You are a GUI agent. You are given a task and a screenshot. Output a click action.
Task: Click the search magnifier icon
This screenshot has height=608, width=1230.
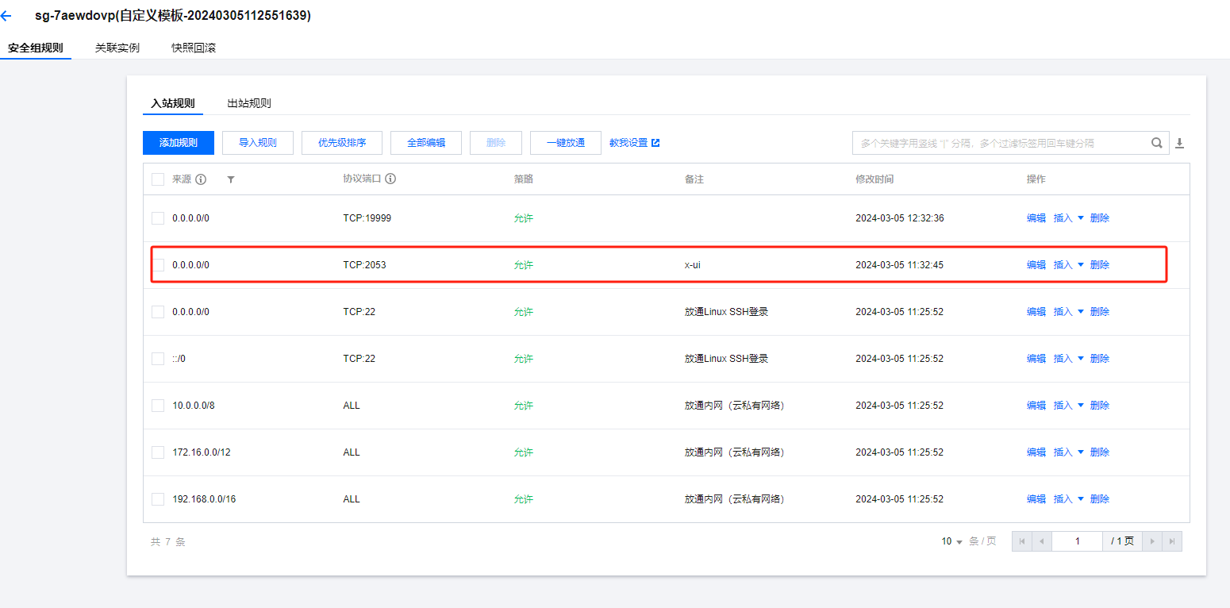1157,143
